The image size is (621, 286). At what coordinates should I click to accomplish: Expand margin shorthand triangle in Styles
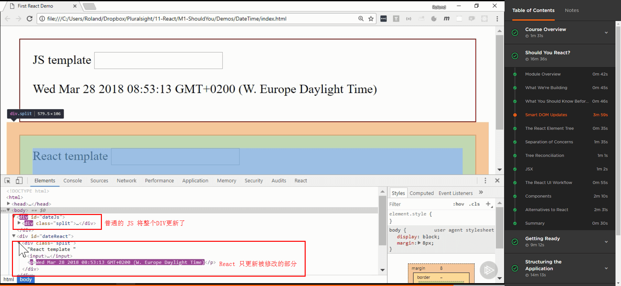point(419,243)
